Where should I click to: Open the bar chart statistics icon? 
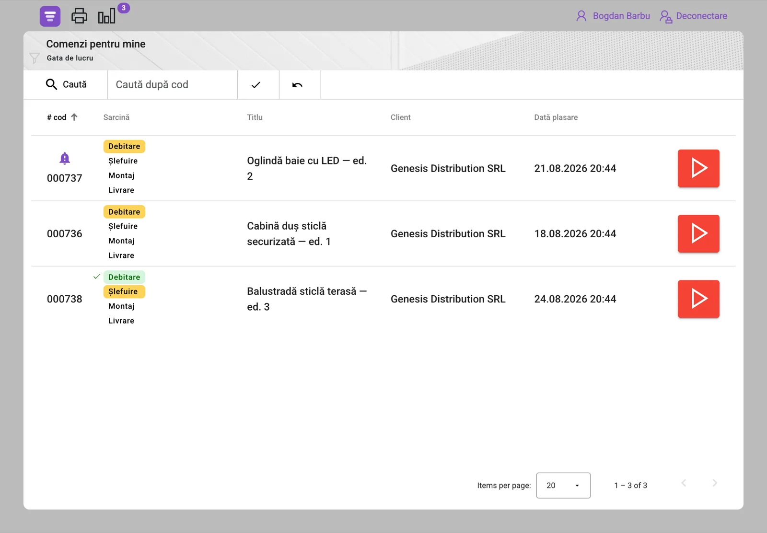coord(106,16)
